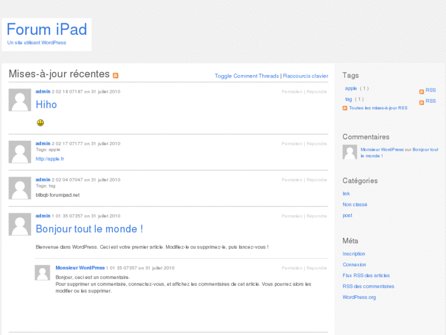Open Raccourcis clavier
The height and width of the screenshot is (335, 446).
[x=306, y=76]
